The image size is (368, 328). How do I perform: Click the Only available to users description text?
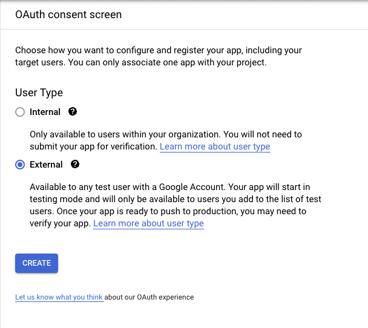(x=166, y=140)
